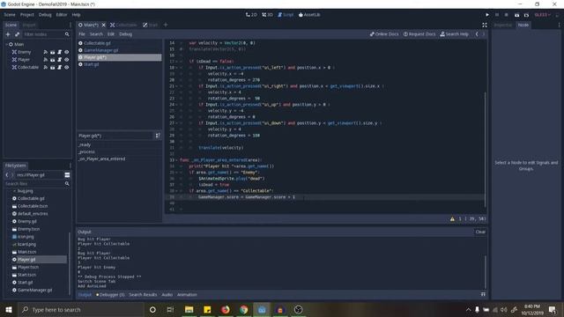
Task: Switch to the 2D workspace
Action: point(251,15)
